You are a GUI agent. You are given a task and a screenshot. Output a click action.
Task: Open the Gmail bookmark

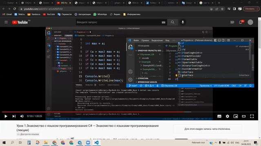pyautogui.click(x=7, y=15)
